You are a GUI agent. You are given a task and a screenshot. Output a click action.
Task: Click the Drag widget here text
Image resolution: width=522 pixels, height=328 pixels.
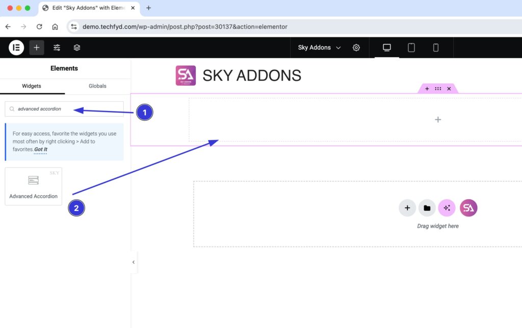click(438, 226)
